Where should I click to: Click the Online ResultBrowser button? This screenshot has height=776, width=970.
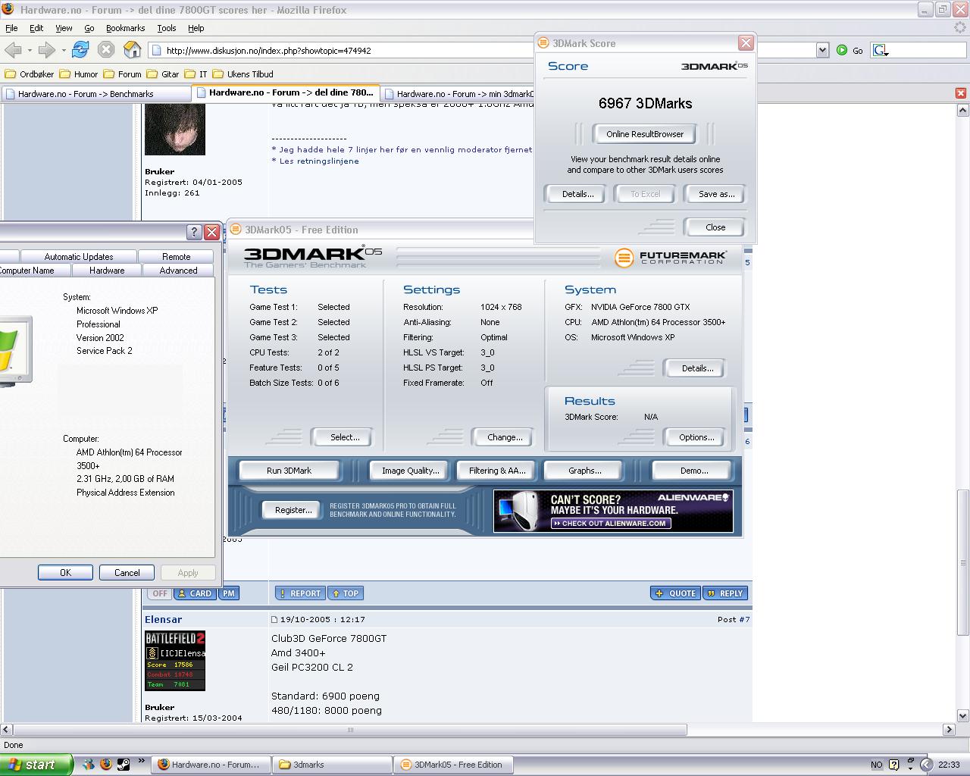coord(645,134)
